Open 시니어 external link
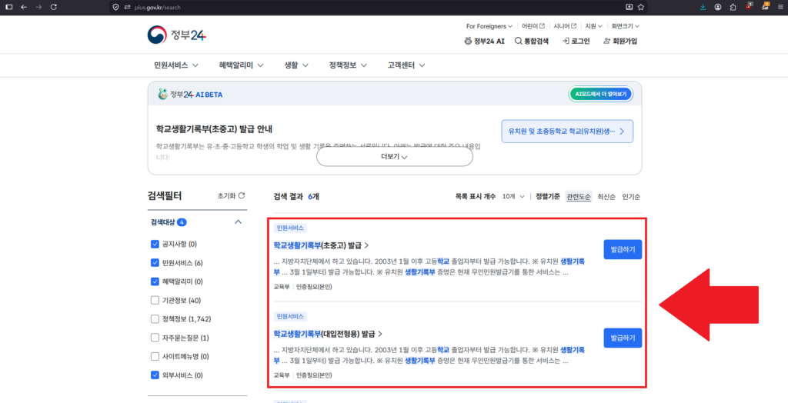The width and height of the screenshot is (788, 403). point(565,26)
